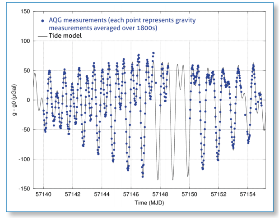Click the black line legend marker for Tide model
This screenshot has height=218, width=279.
pyautogui.click(x=43, y=35)
